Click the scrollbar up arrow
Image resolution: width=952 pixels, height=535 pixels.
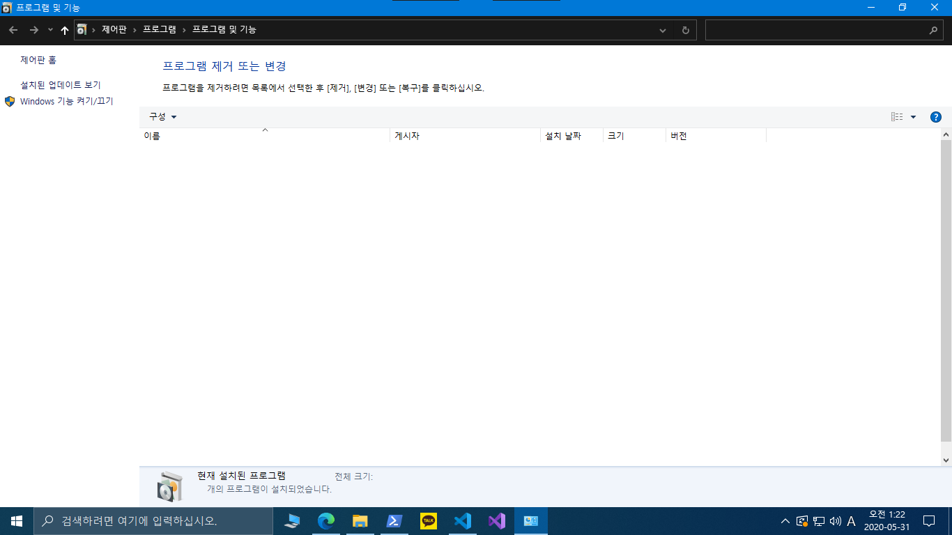coord(946,134)
